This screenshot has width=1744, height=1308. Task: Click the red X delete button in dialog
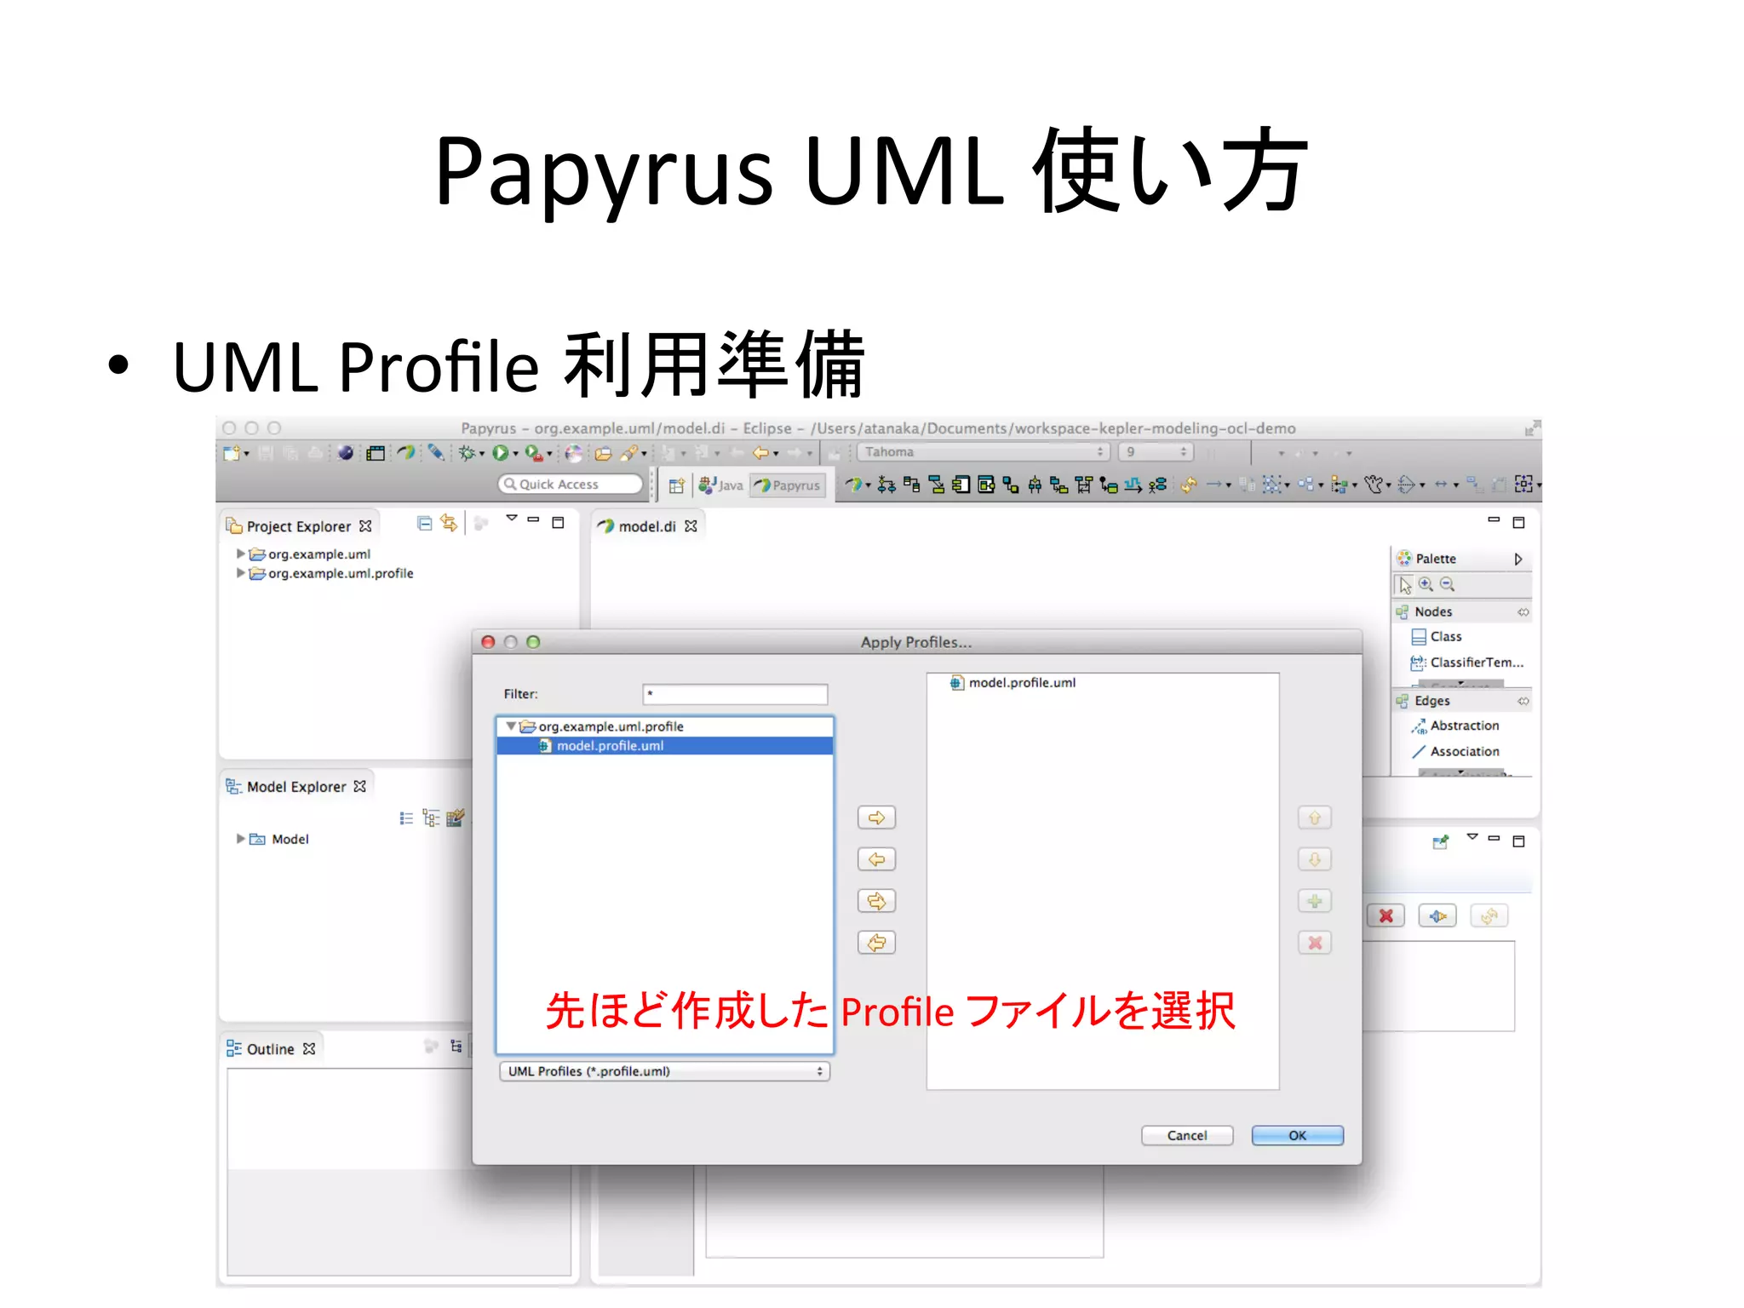pyautogui.click(x=1315, y=943)
